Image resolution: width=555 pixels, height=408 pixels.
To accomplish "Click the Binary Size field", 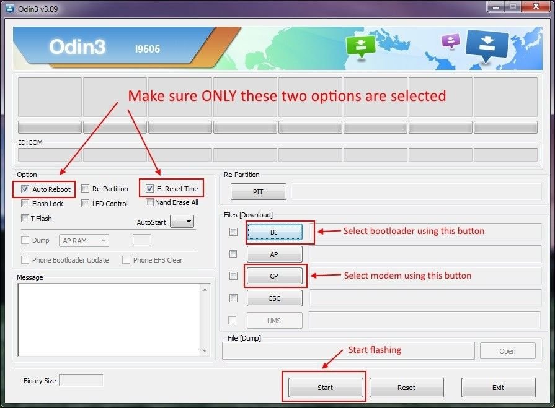I will point(81,380).
